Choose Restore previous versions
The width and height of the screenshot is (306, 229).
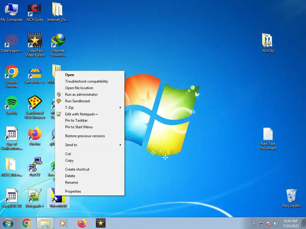tap(90, 136)
